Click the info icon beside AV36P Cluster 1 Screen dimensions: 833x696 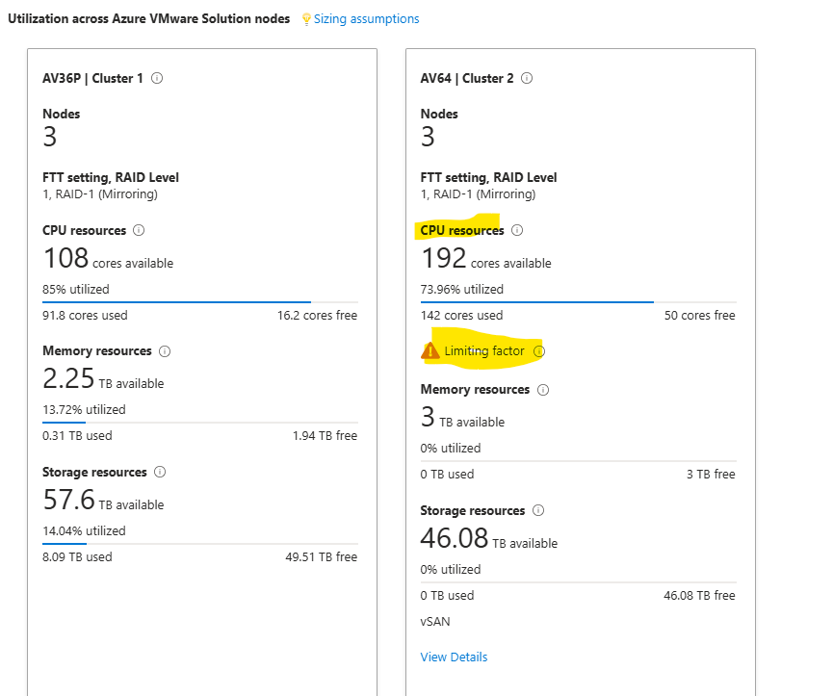coord(157,79)
